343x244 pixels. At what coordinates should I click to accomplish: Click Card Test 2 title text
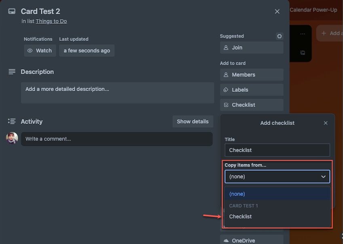40,11
